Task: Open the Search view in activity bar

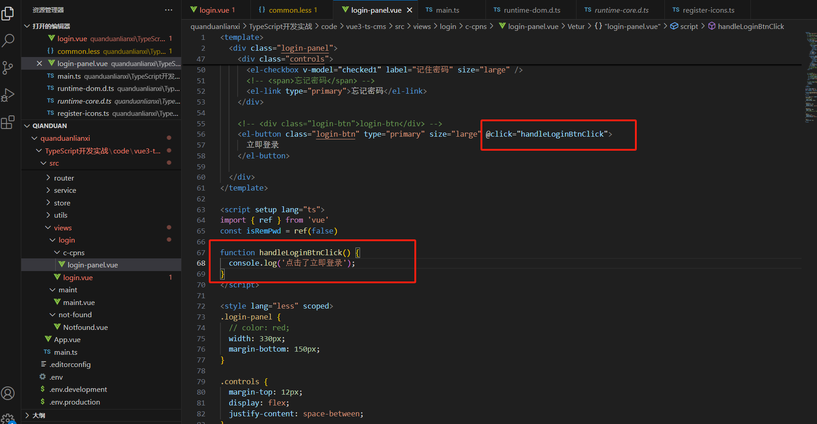Action: 8,41
